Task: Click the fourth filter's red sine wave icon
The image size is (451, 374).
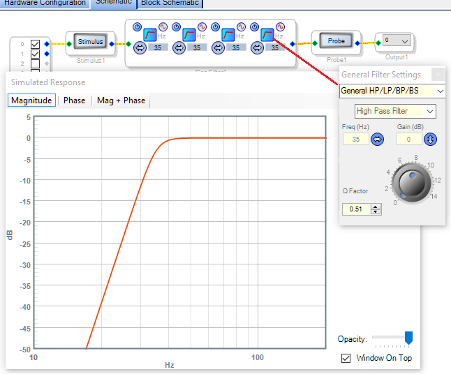Action: (280, 27)
